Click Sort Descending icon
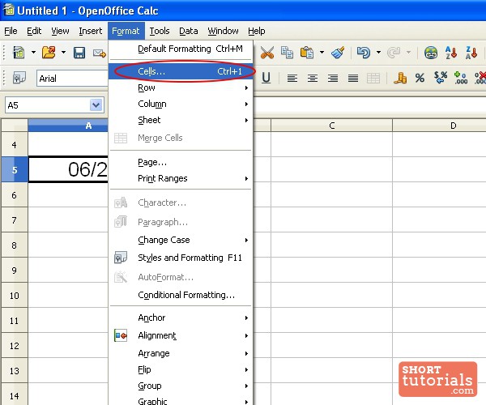This screenshot has width=486, height=405. click(x=471, y=53)
